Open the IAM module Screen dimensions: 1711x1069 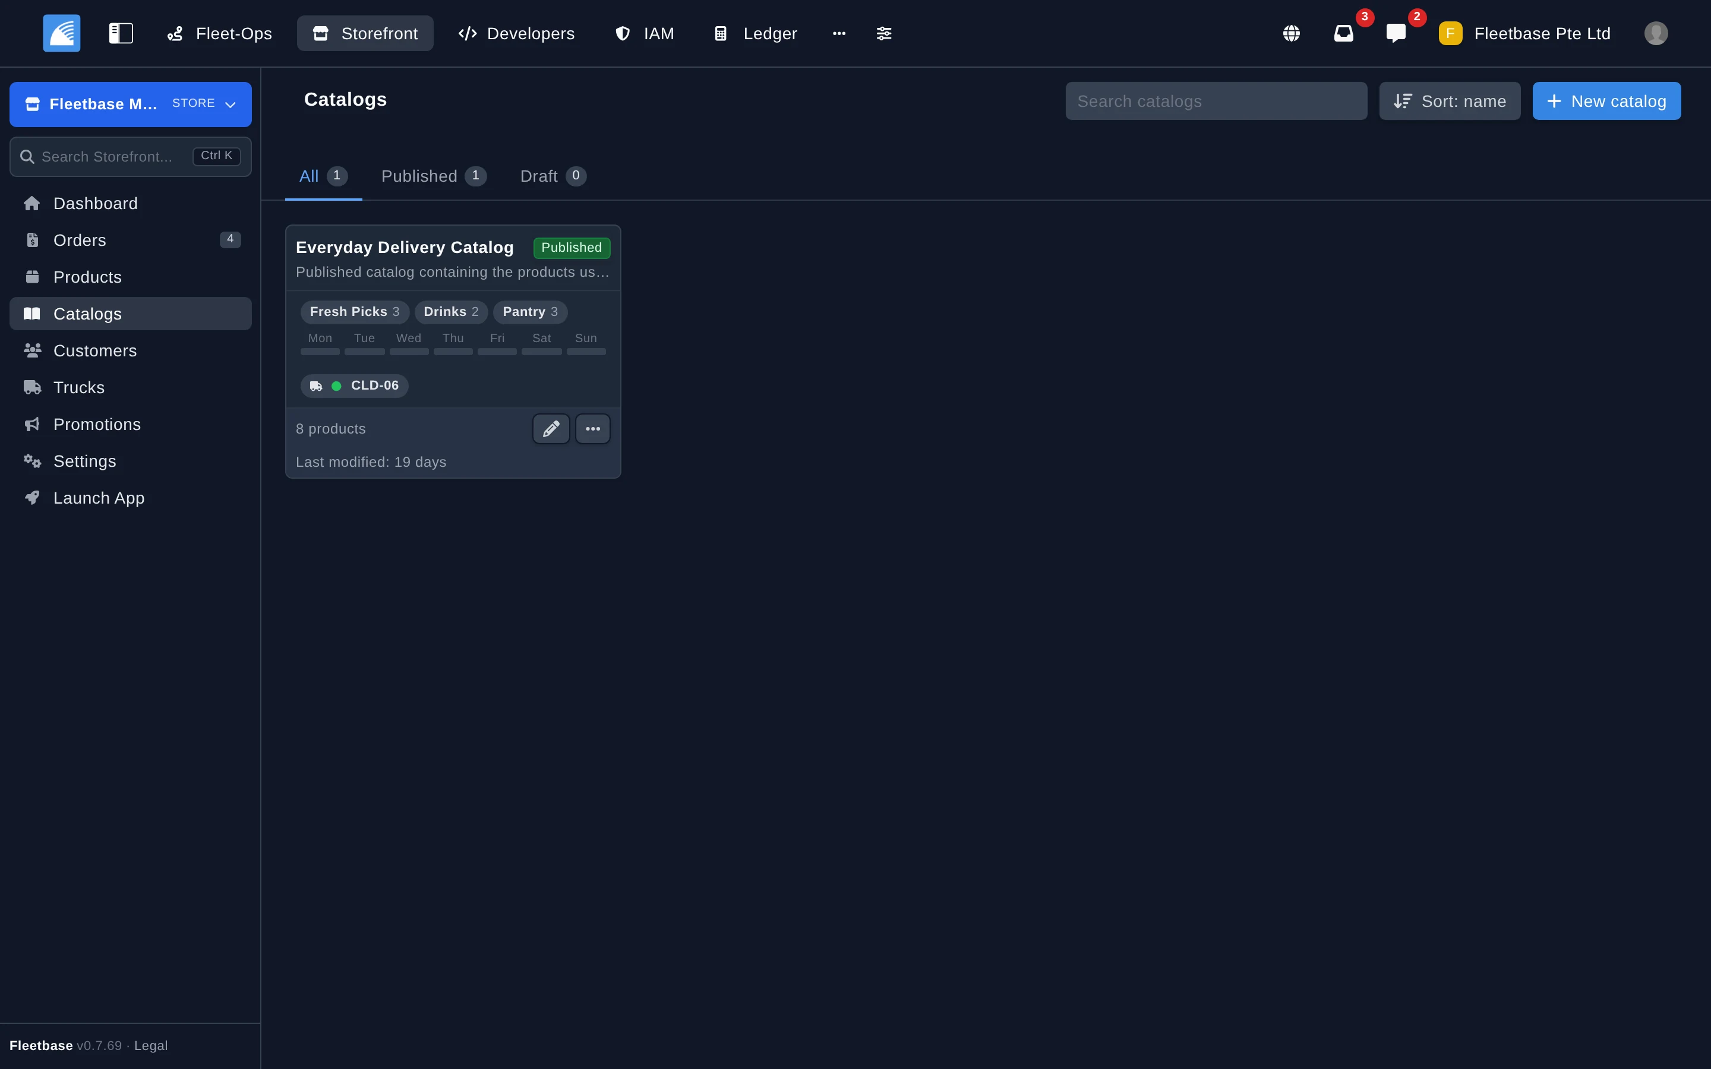(644, 33)
